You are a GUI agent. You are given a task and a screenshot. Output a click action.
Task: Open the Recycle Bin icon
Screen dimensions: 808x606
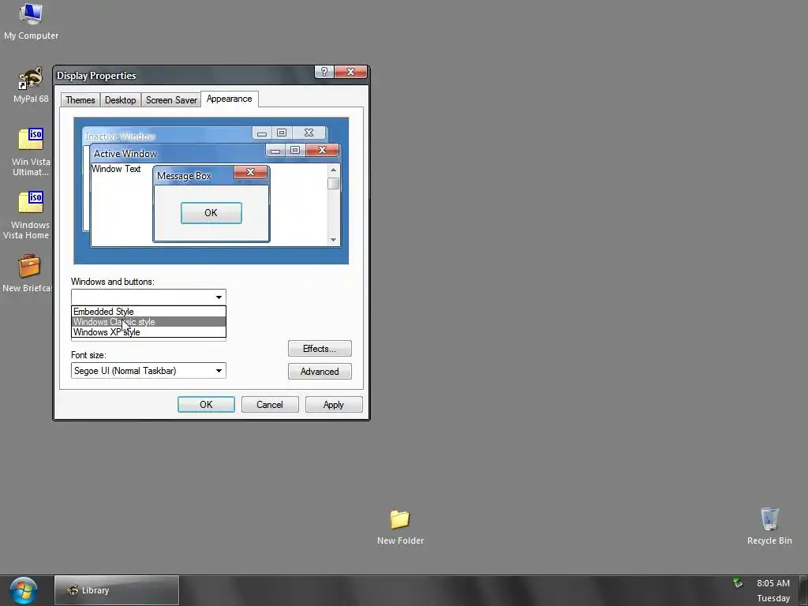pos(769,526)
